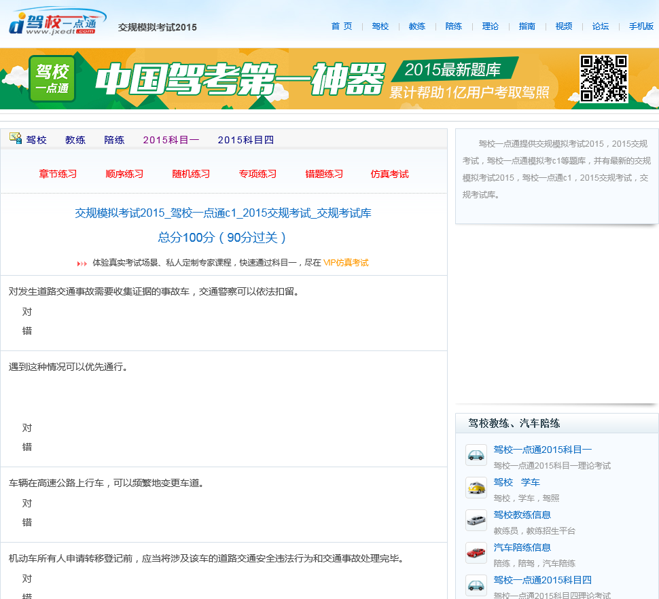Image resolution: width=659 pixels, height=599 pixels.
Task: Click the 对发生道路交通事故 question text
Action: coord(155,291)
